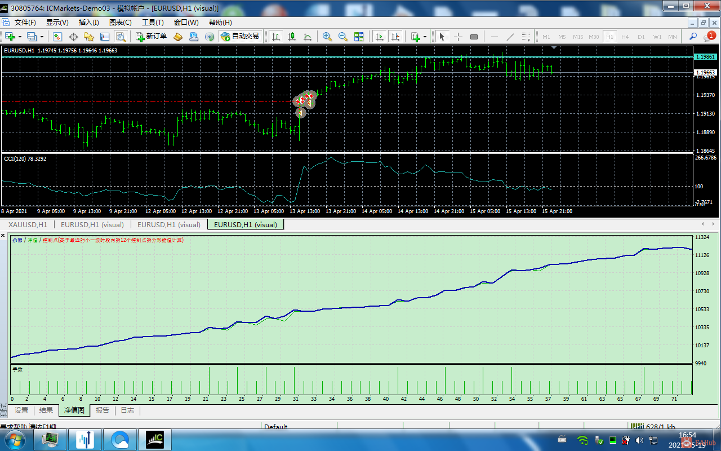Switch chart to bar chart style
Screen dimensions: 721x451
pyautogui.click(x=276, y=37)
